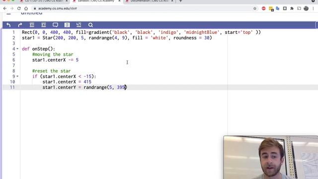The image size is (318, 179).
Task: Open the cast media icon
Action: (x=299, y=8)
